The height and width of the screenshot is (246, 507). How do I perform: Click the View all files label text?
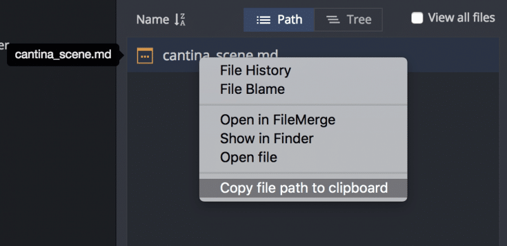[x=461, y=18]
